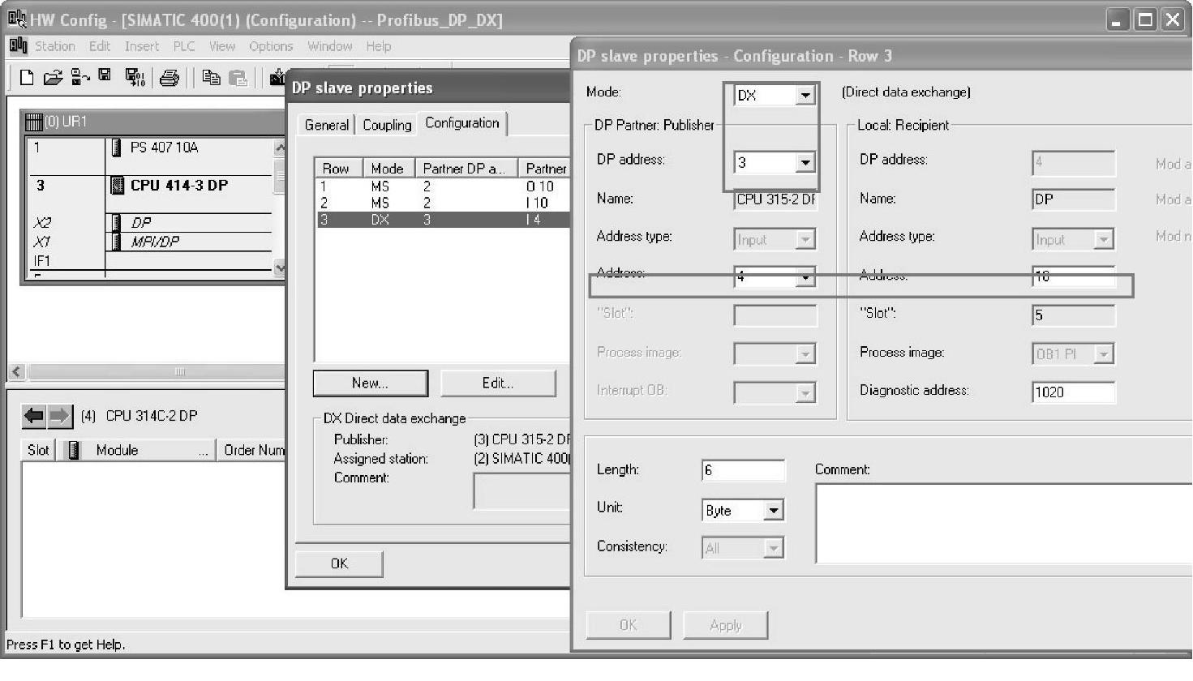Click the Paste toolbar icon
This screenshot has height=681, width=1193.
(x=238, y=78)
